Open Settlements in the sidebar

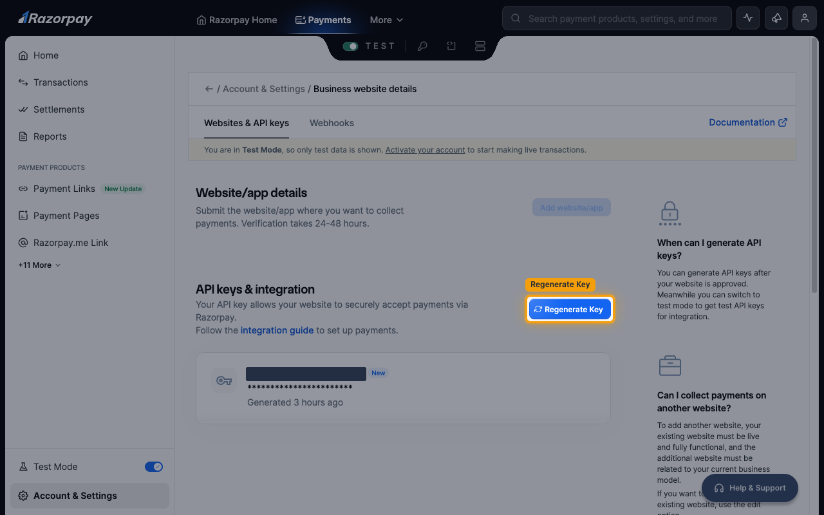(x=89, y=109)
